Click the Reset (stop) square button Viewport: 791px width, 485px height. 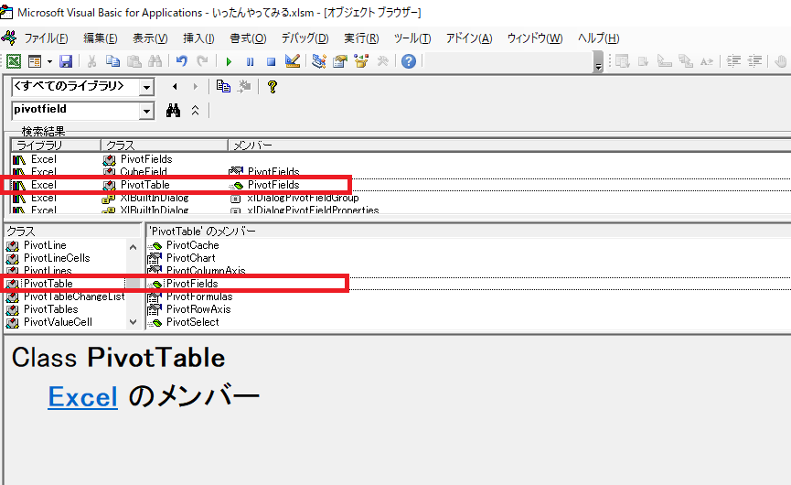click(271, 61)
